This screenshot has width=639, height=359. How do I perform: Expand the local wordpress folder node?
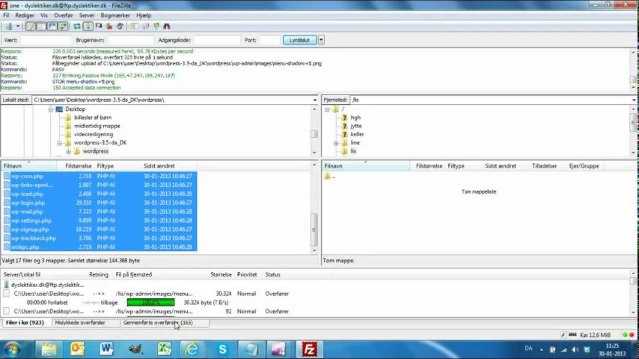point(68,151)
